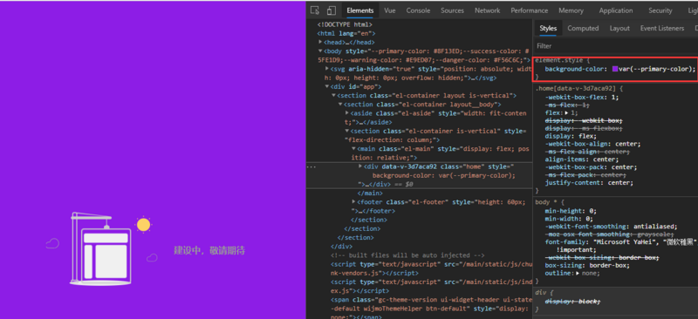Edit the background-color value var(--primary-color)

click(657, 69)
